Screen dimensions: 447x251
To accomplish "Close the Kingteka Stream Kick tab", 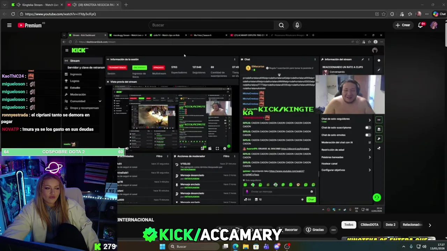I will click(x=61, y=5).
